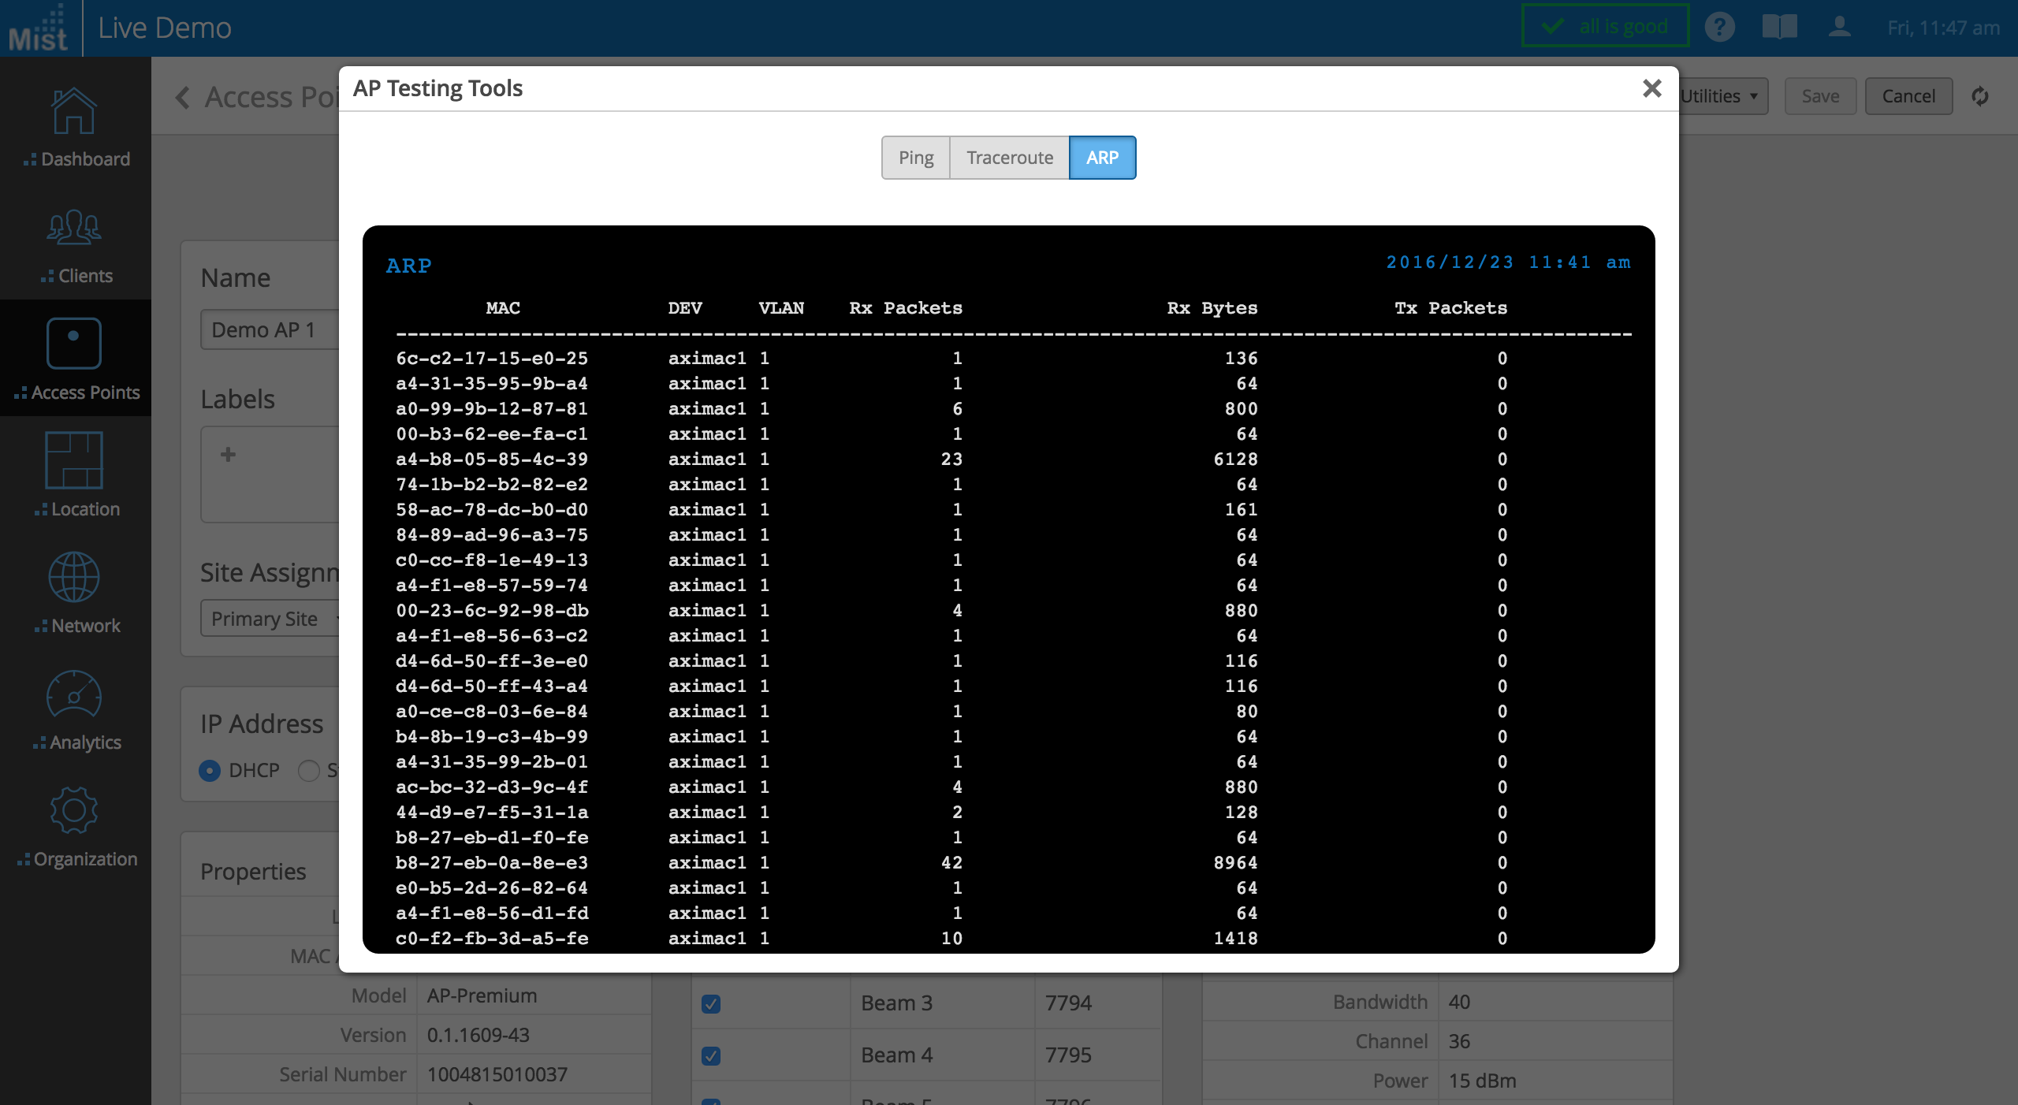Viewport: 2018px width, 1105px height.
Task: Click the refresh icon next to Cancel
Action: [1979, 96]
